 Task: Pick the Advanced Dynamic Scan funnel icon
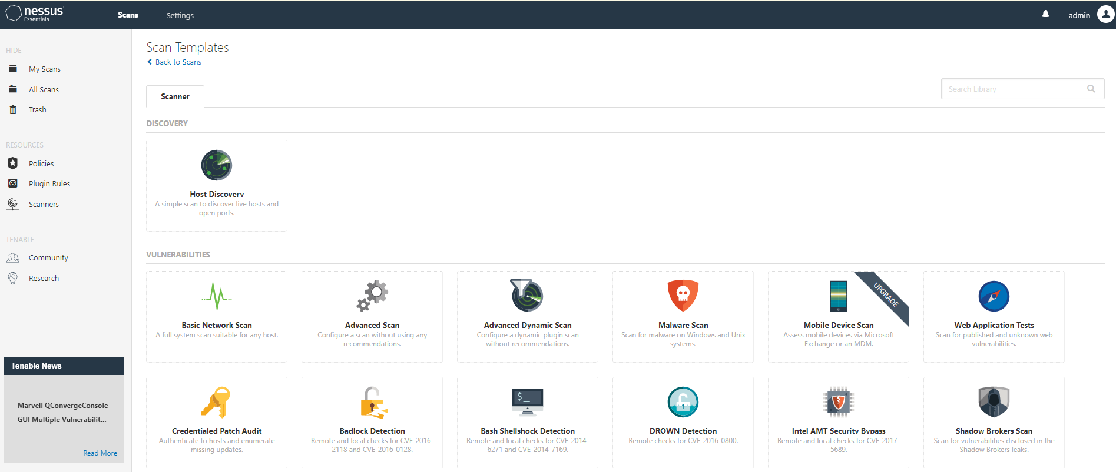[x=527, y=295]
